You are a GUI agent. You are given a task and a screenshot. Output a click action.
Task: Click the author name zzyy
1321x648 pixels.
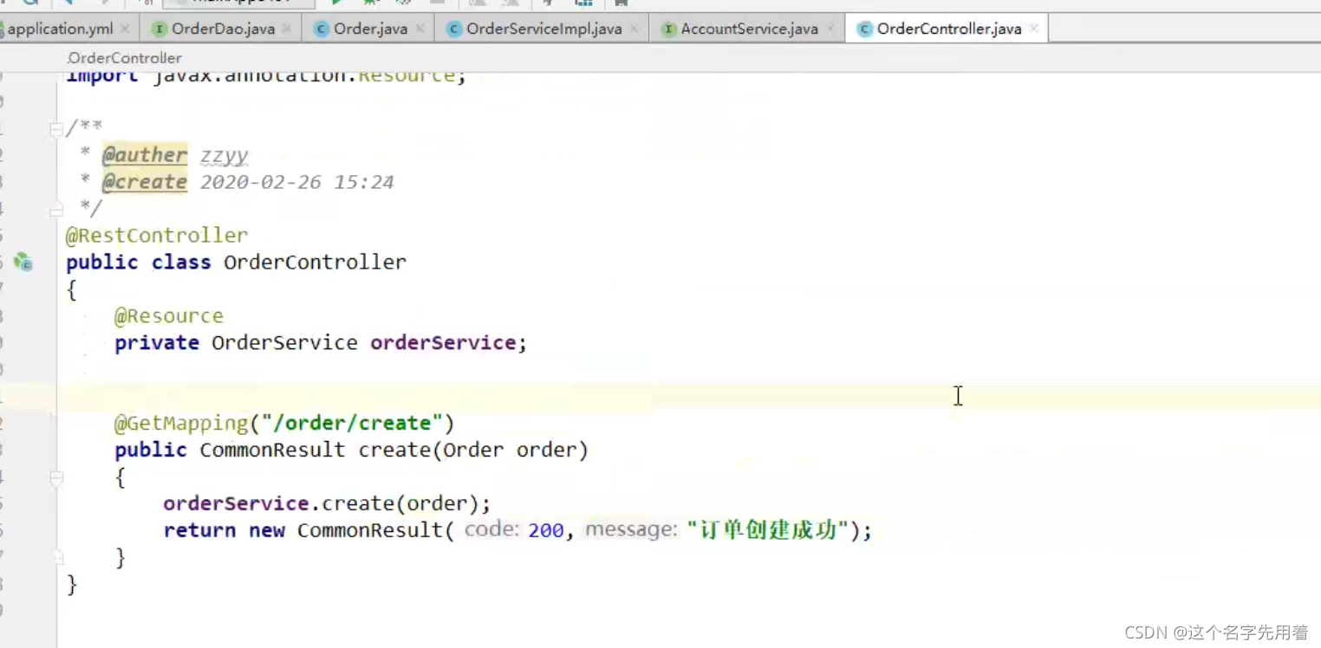[225, 157]
